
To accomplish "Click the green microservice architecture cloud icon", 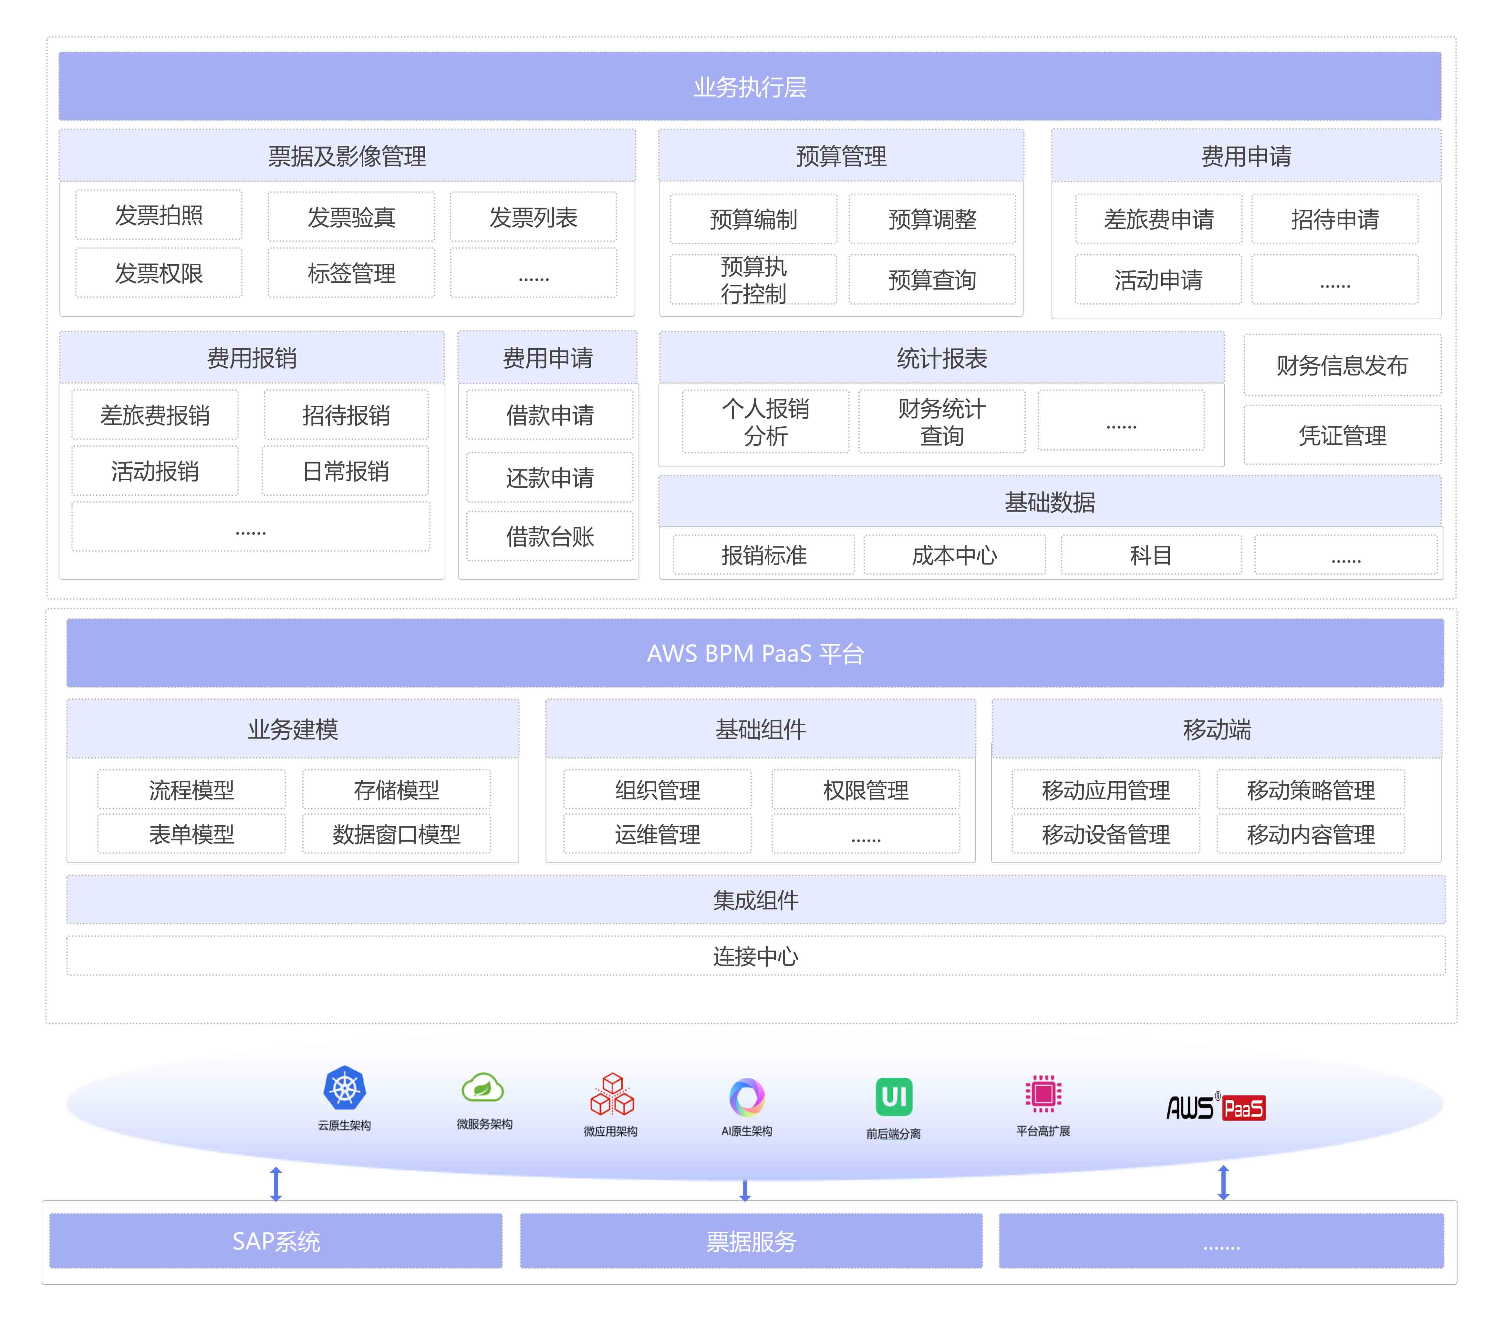I will [x=482, y=1088].
